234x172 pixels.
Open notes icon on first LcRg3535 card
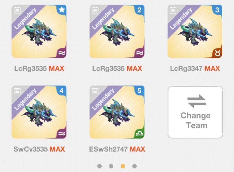coord(17,11)
